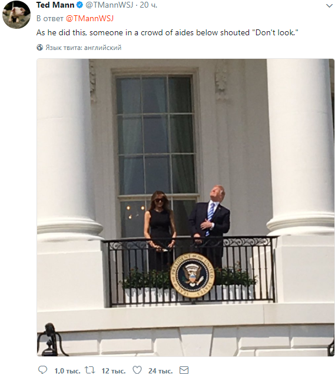Viewport: 335px width, 374px height.
Task: Click the 12 тыс. retweets count
Action: coord(114,370)
